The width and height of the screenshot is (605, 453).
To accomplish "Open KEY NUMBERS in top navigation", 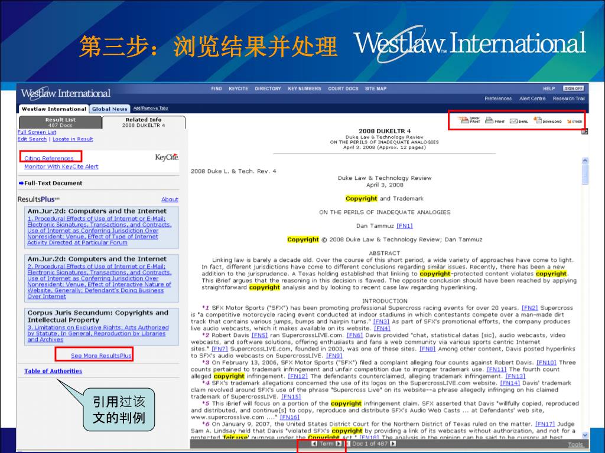I will click(304, 88).
